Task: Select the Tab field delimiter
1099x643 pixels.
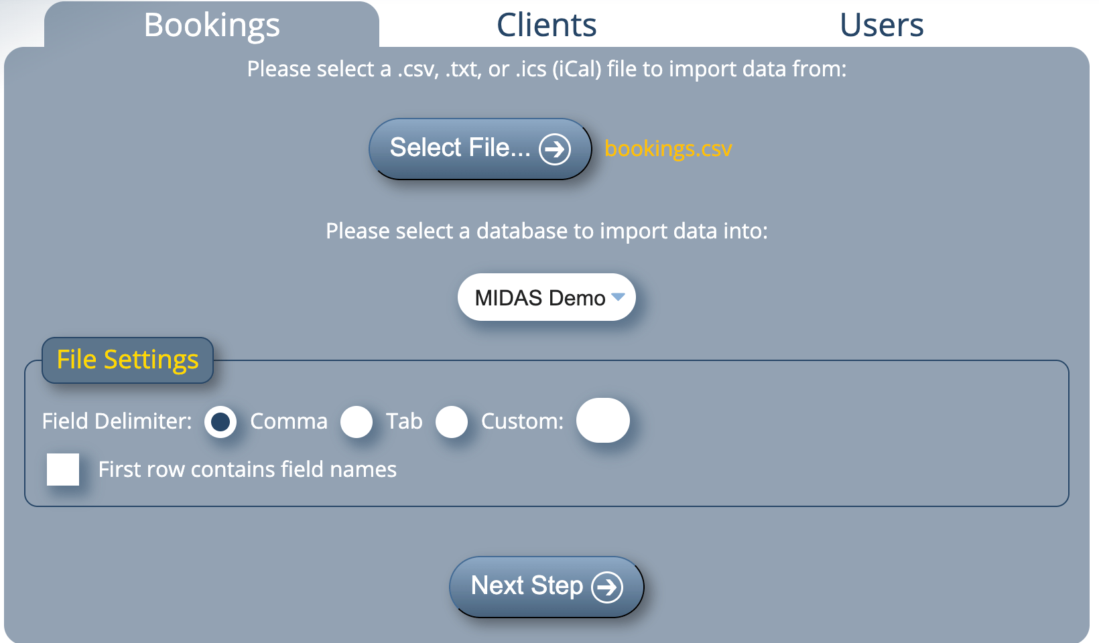Action: (357, 422)
